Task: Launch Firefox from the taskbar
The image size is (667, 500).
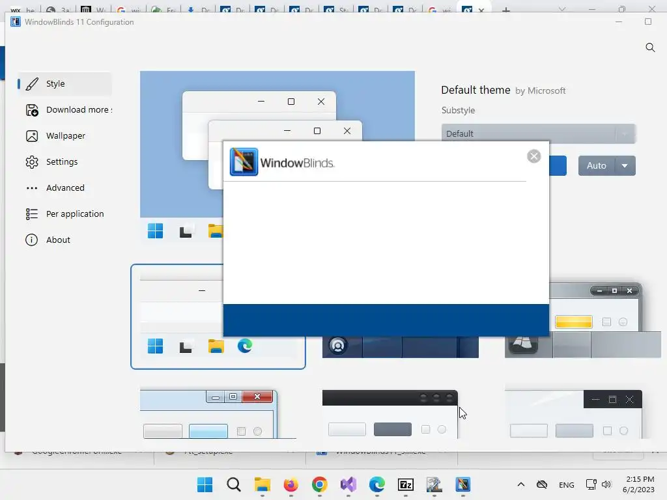Action: 291,484
